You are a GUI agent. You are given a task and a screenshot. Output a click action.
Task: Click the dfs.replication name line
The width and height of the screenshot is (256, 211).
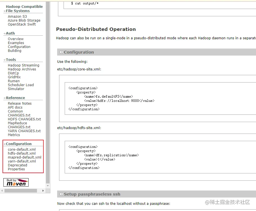111,155
